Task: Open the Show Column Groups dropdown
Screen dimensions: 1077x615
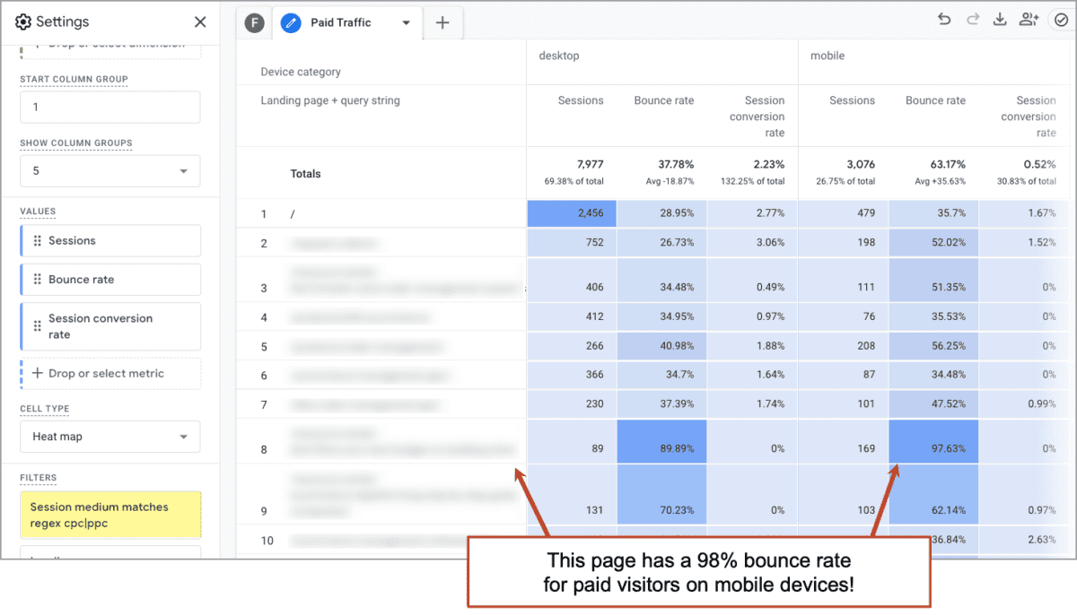Action: coord(109,170)
